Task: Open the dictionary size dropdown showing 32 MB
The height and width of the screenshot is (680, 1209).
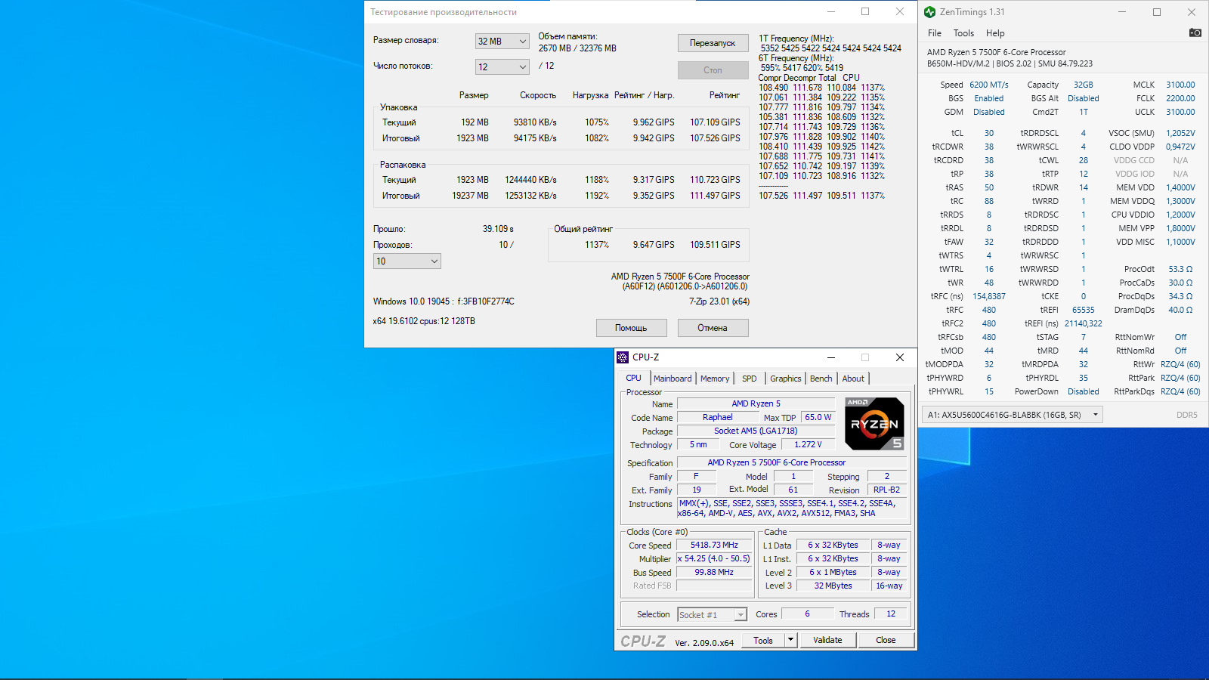Action: [x=502, y=42]
